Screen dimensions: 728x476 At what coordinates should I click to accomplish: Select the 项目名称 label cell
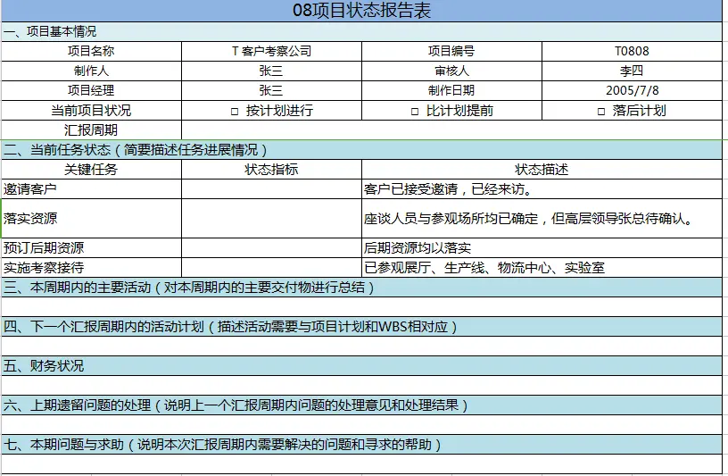[91, 51]
